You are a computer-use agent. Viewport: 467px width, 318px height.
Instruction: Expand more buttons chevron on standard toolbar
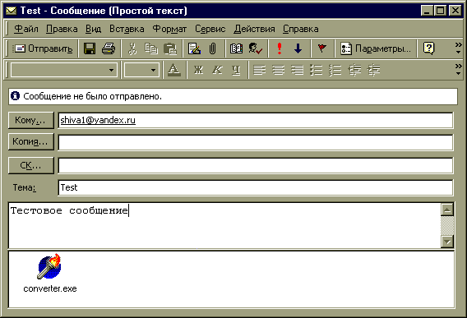pos(458,48)
